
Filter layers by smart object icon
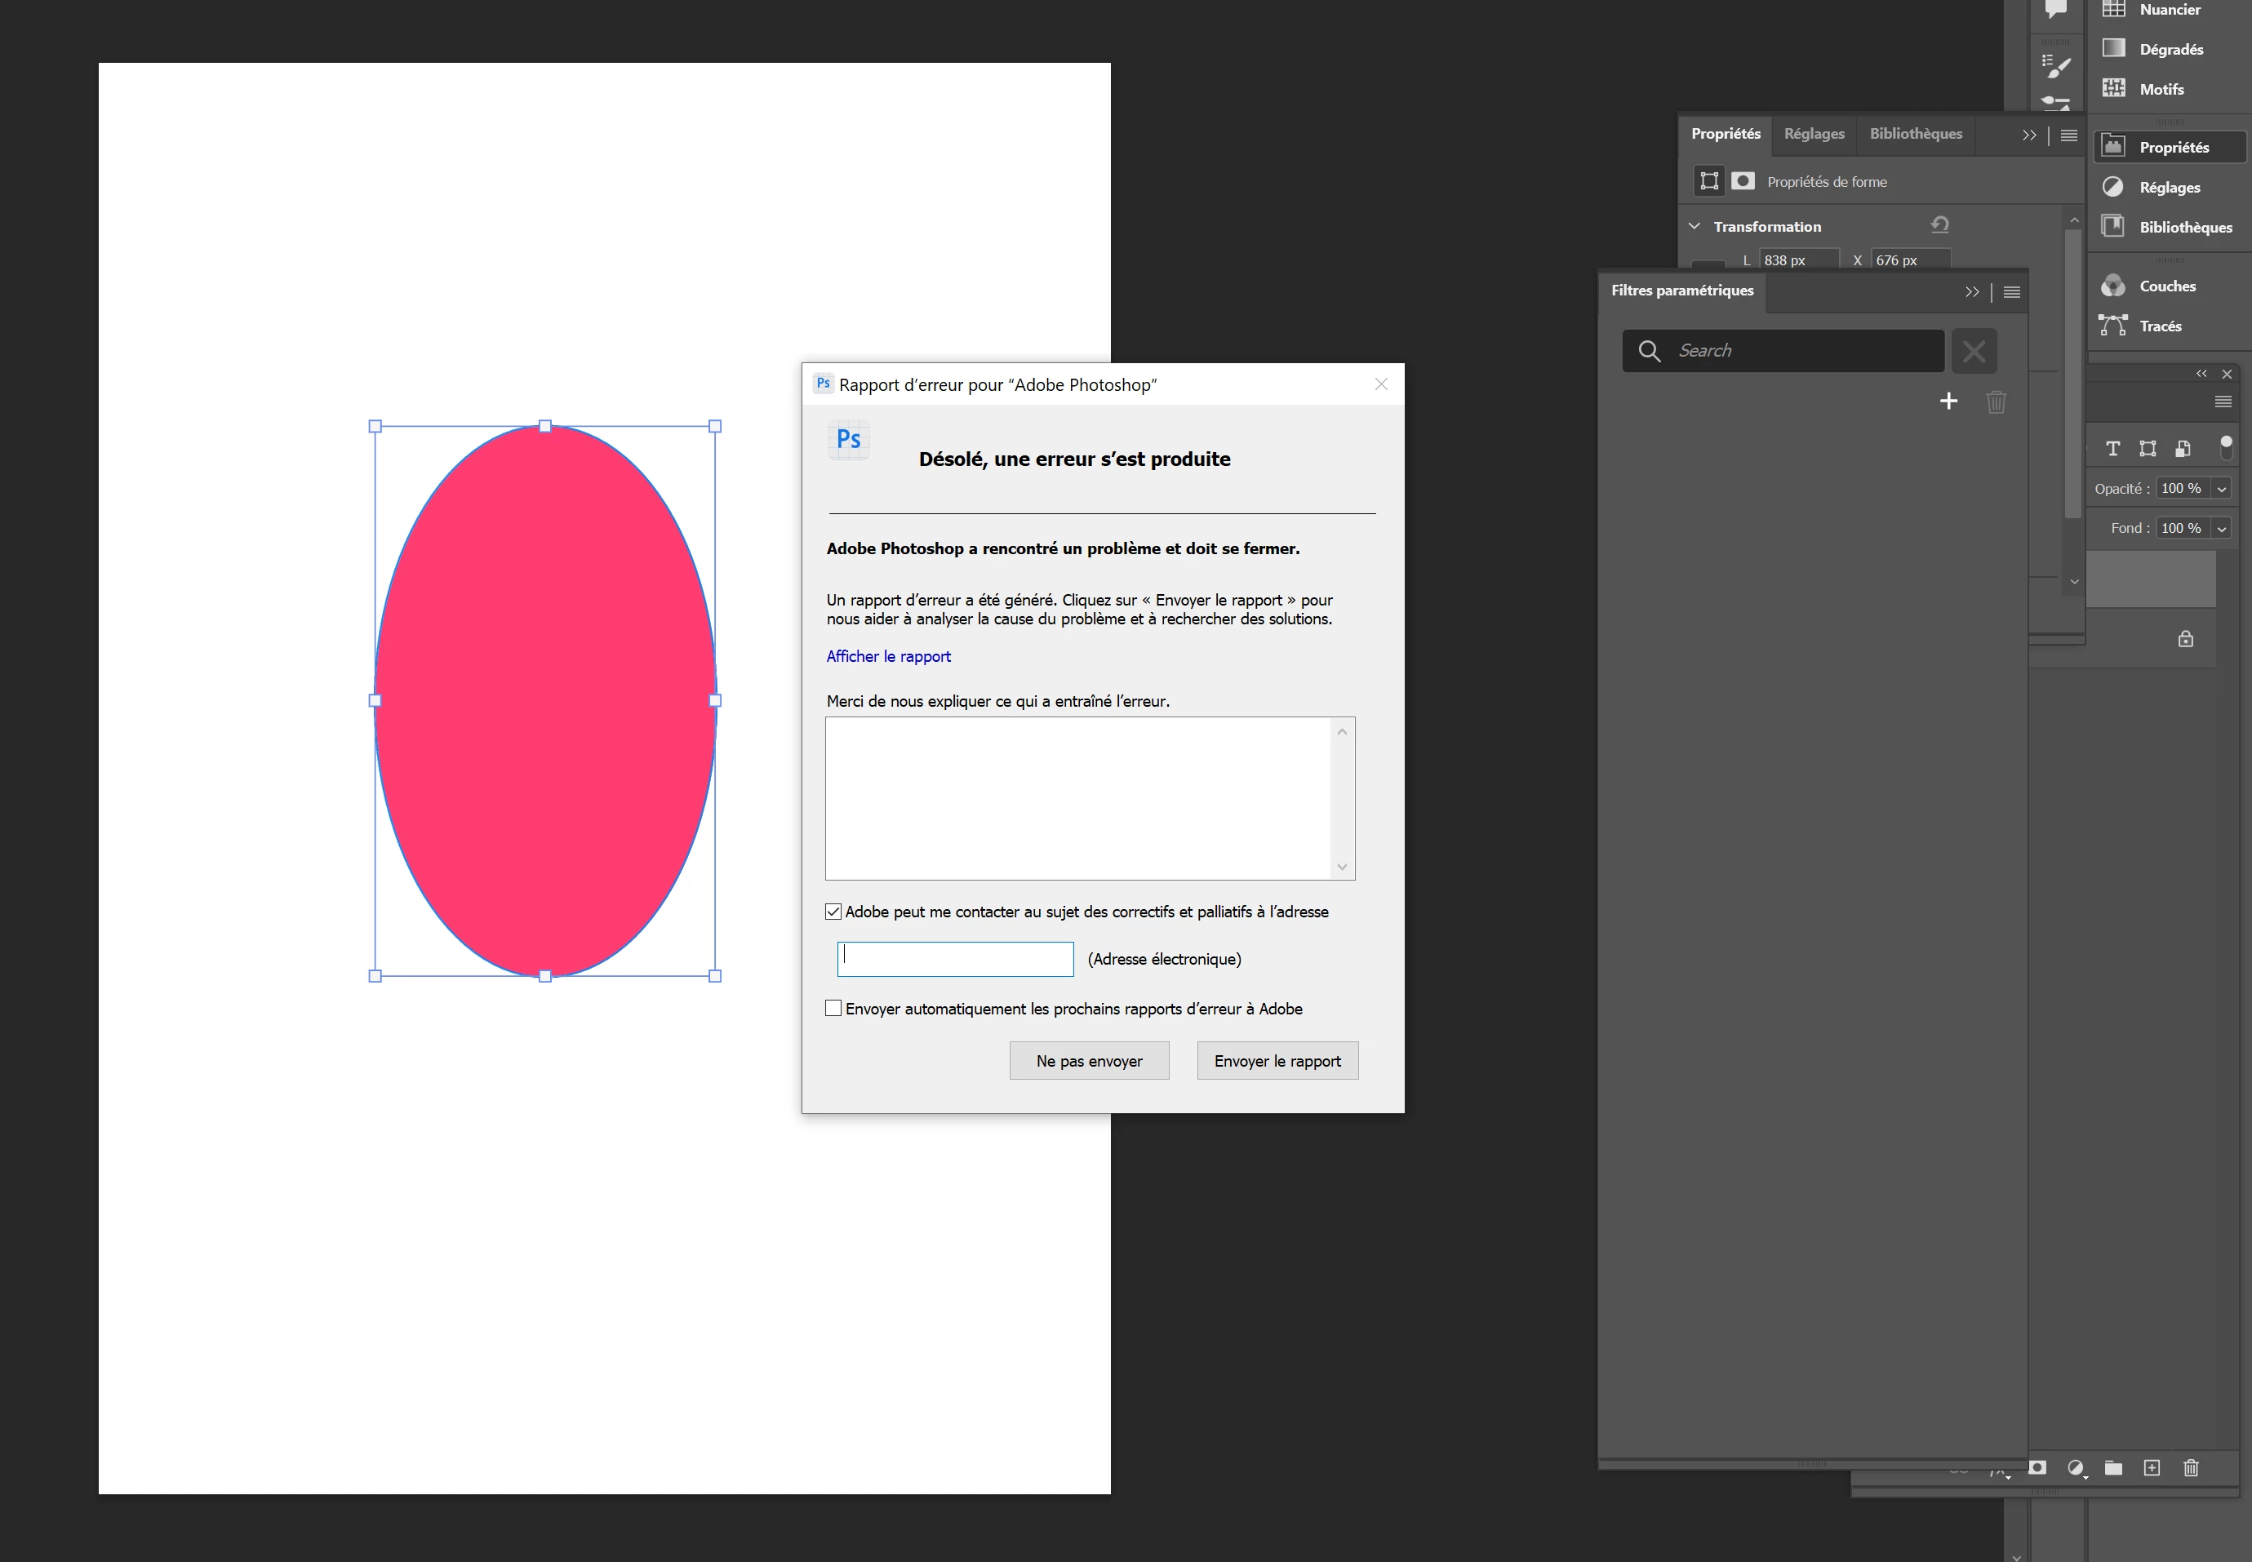(x=2183, y=448)
